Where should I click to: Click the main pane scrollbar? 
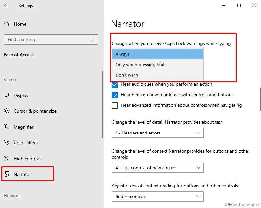pyautogui.click(x=260, y=99)
